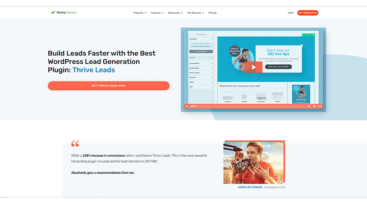Go to the Pricing page
This screenshot has width=367, height=204.
coord(212,13)
